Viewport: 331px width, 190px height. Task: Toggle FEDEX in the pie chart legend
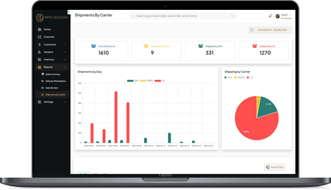pyautogui.click(x=239, y=77)
